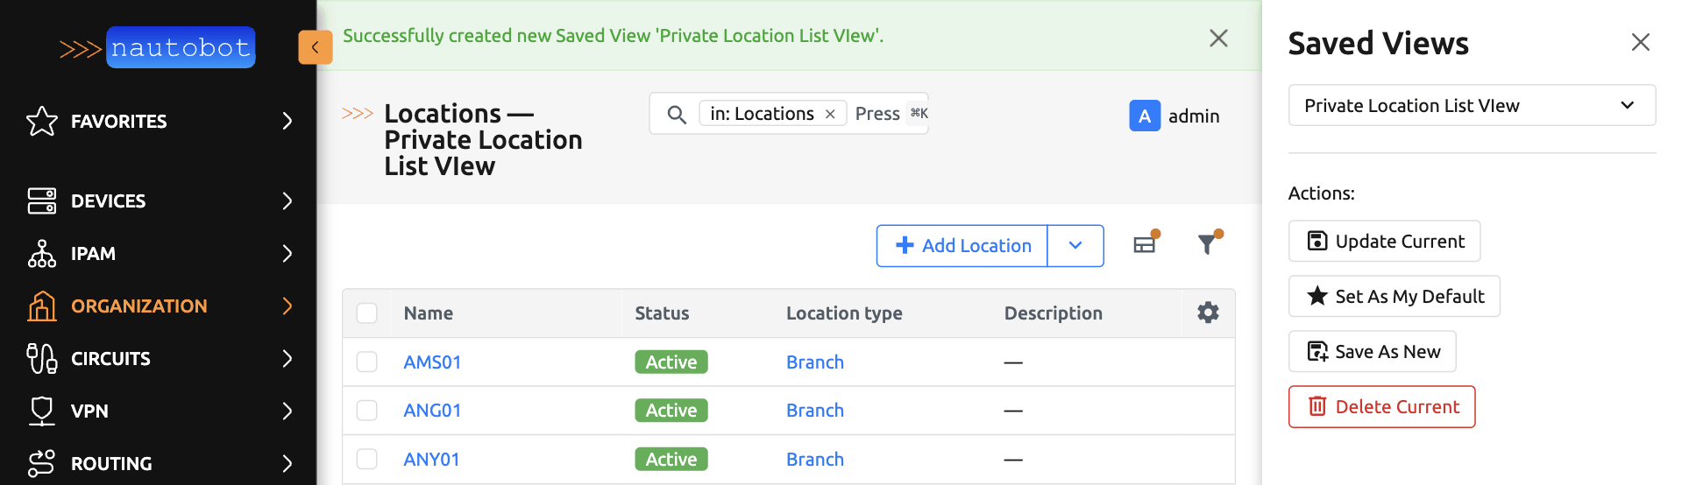
Task: Toggle the select-all rows checkbox
Action: 366,313
